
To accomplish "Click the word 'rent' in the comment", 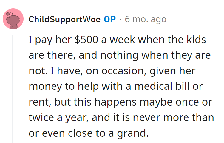I will 37,102.
